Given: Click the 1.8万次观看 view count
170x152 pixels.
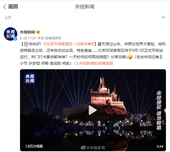Looking at the screenshot, I should [34, 146].
